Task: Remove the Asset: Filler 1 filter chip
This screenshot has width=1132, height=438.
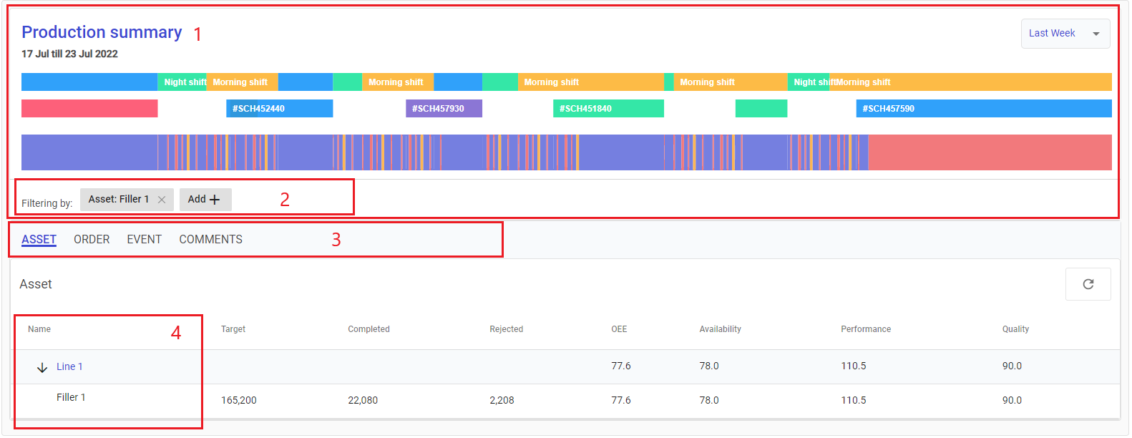Action: coord(162,200)
